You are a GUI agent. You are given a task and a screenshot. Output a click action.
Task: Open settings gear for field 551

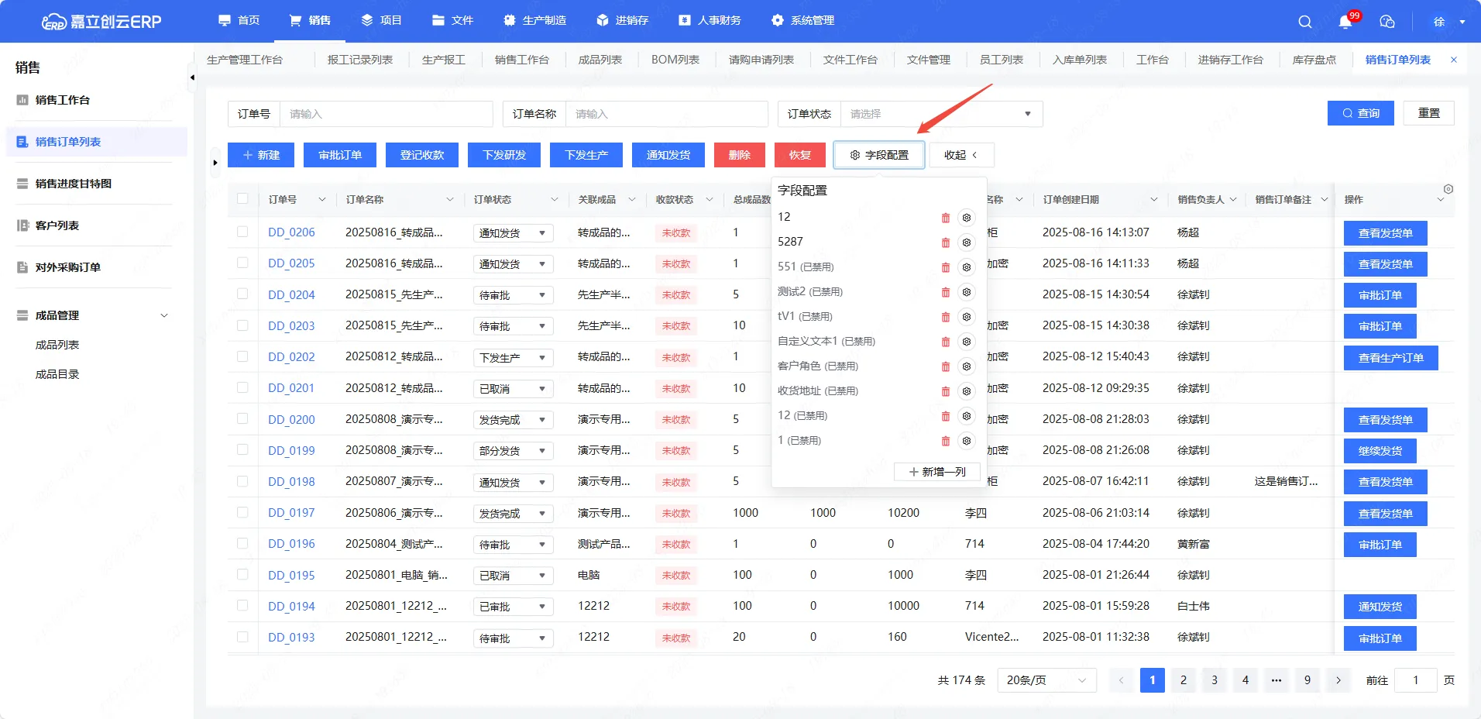point(967,267)
